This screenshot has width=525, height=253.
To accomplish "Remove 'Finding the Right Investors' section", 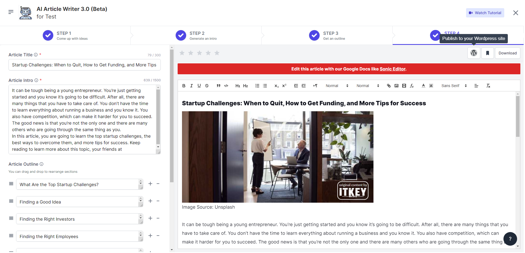I will tap(158, 218).
